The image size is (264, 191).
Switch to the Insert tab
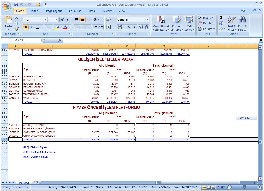[35, 11]
